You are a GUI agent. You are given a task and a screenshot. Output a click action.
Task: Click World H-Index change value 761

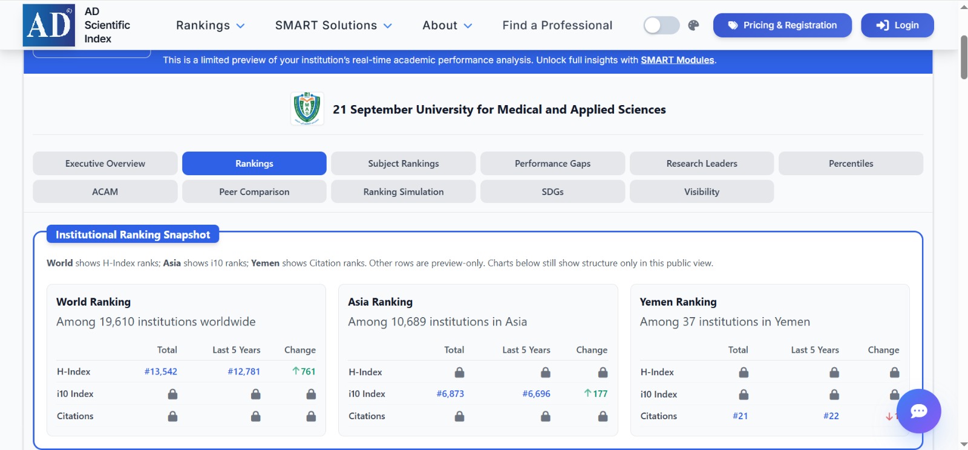point(304,371)
